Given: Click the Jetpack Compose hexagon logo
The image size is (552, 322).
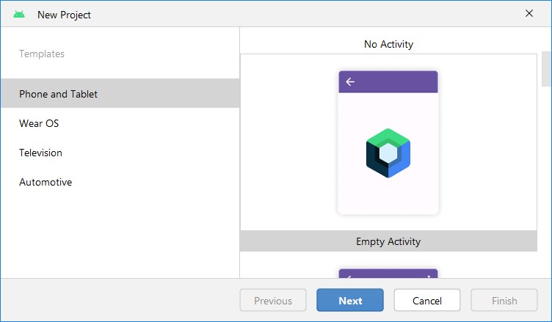Looking at the screenshot, I should pyautogui.click(x=388, y=153).
